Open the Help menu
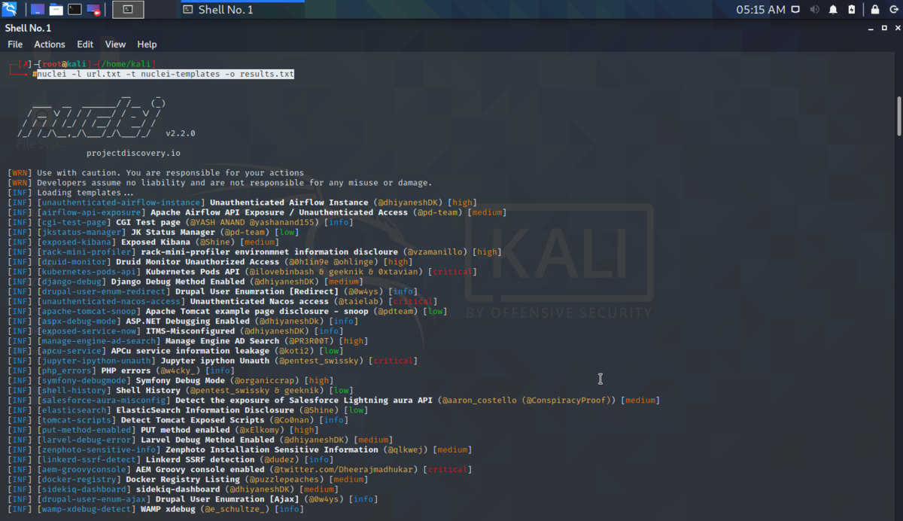This screenshot has height=521, width=903. [x=147, y=44]
